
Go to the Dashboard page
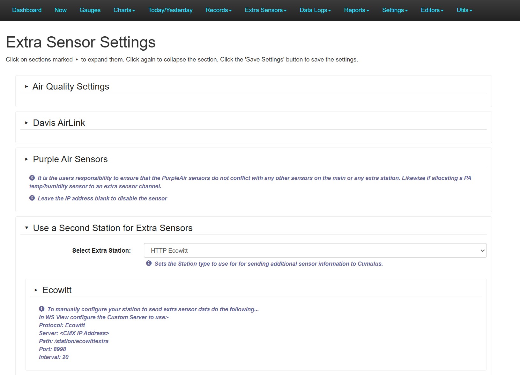click(x=27, y=10)
